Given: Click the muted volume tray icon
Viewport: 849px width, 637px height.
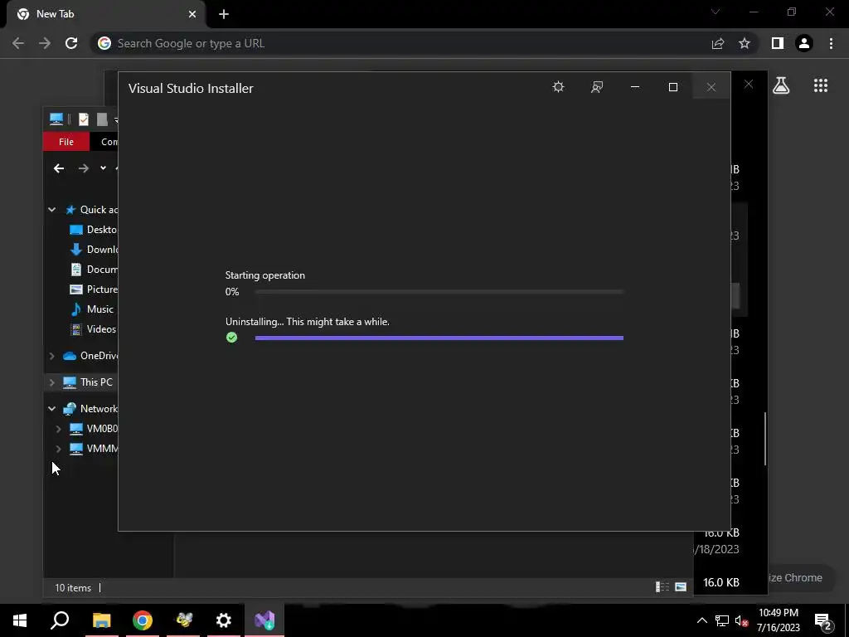Looking at the screenshot, I should tap(742, 621).
